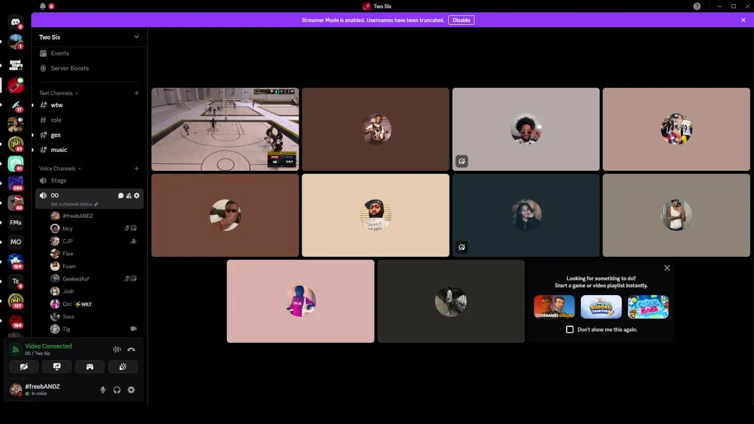Launch Sudoku Together activity
The height and width of the screenshot is (424, 754).
click(601, 307)
